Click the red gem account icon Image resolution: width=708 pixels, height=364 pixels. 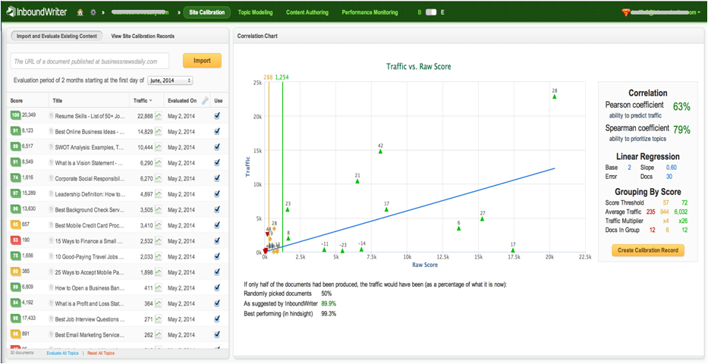(x=625, y=13)
